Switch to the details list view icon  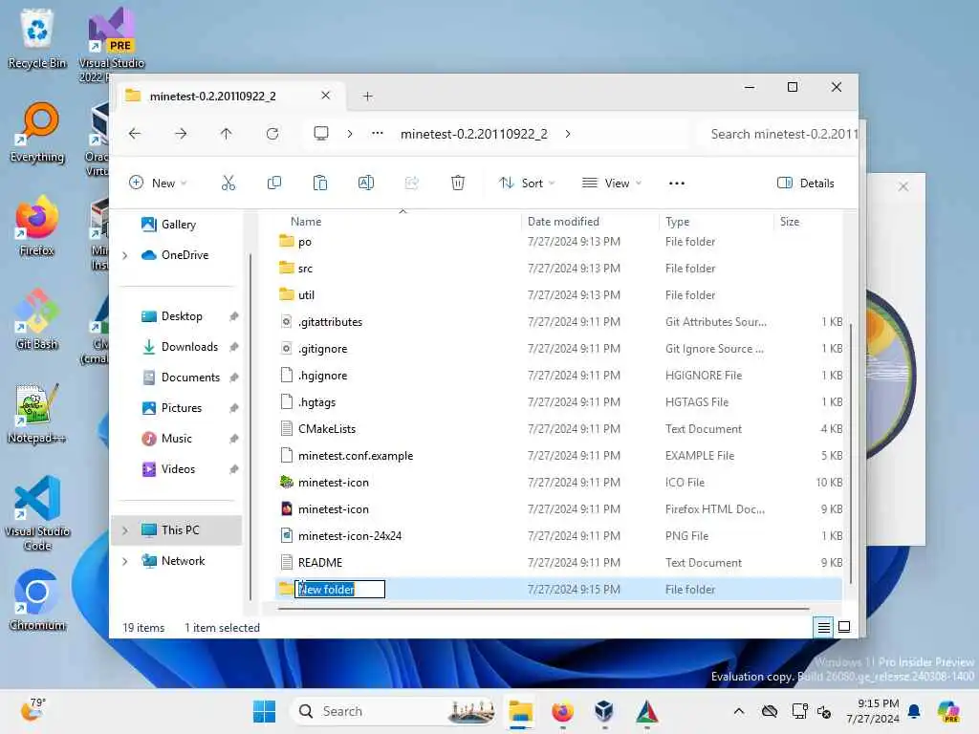[x=823, y=627]
